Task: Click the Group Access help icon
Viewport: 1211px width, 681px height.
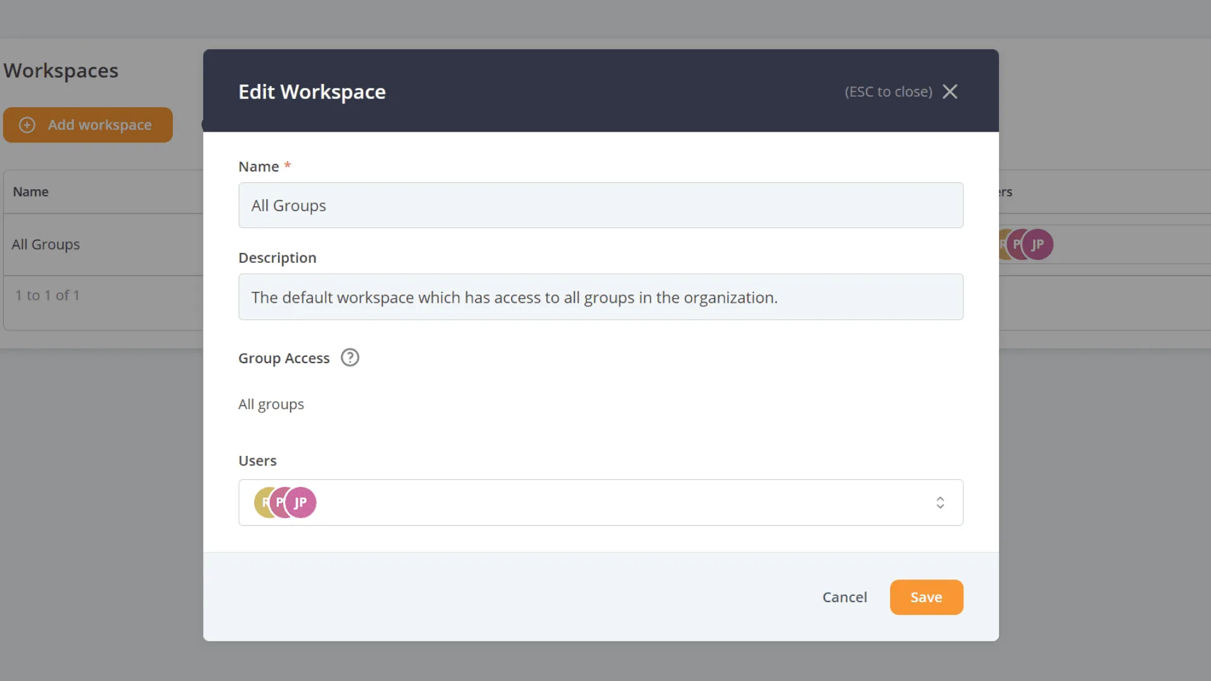Action: (349, 357)
